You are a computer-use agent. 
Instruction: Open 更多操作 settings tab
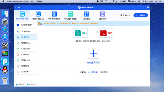pyautogui.click(x=103, y=15)
